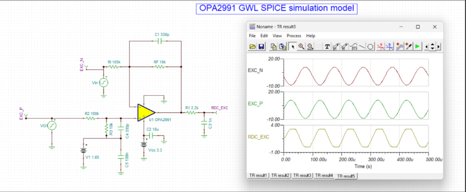Viewport: 466px width, 192px height.
Task: Switch to the TR result2 tab
Action: point(280,175)
